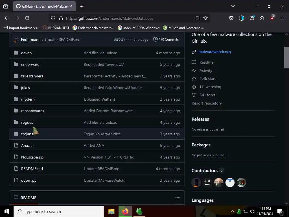Reload the page with the refresh icon
289x217 pixels.
(27, 18)
